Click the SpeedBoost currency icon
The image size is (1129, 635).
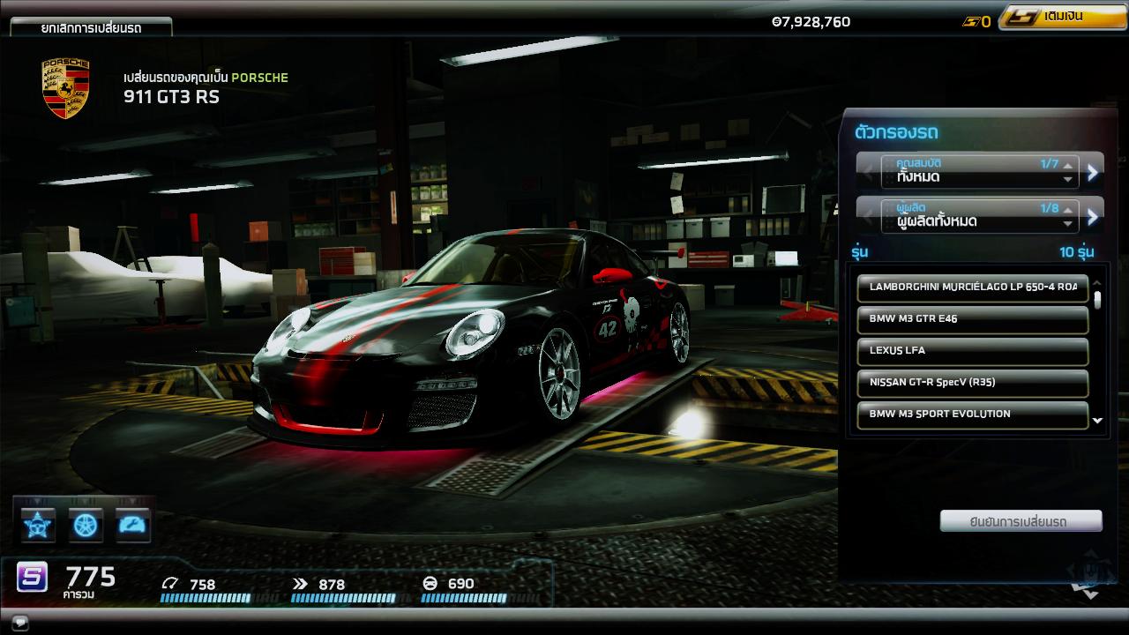click(970, 21)
